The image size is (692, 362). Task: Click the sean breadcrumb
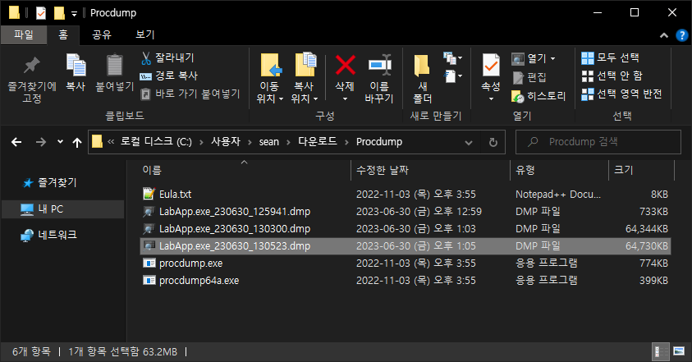click(268, 142)
